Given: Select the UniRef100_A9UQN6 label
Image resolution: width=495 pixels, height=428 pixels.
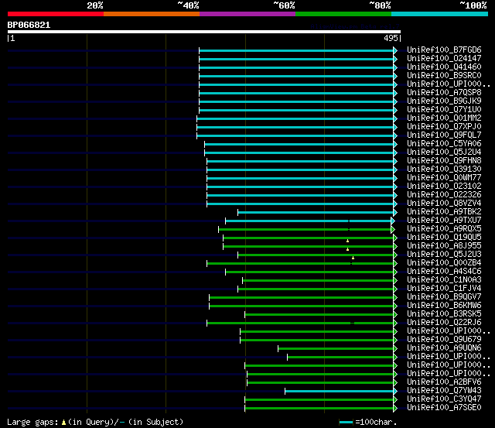Looking at the screenshot, I should point(444,348).
